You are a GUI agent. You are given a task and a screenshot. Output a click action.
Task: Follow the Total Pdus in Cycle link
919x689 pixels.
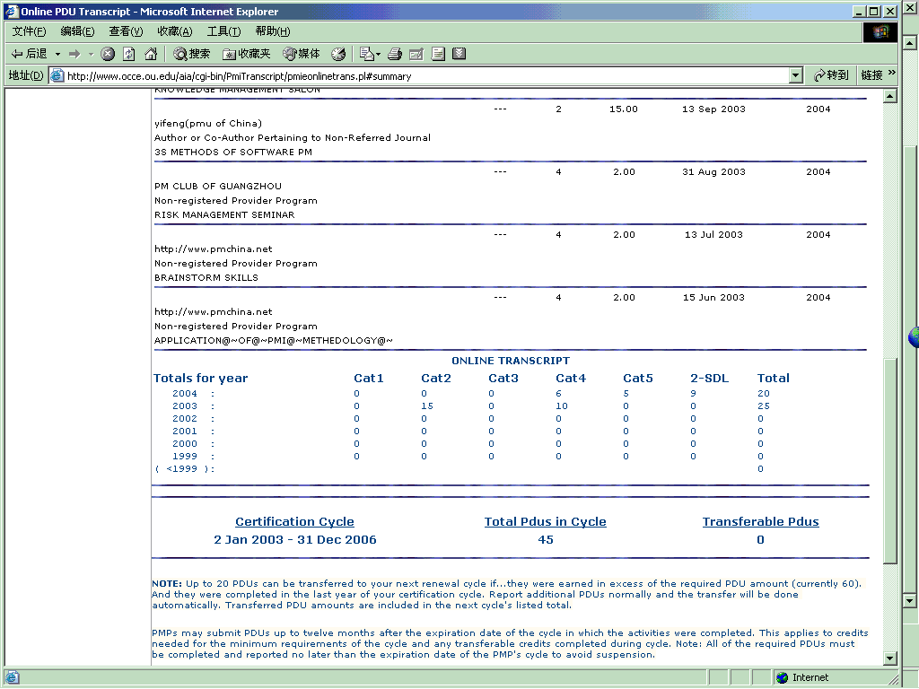pos(545,521)
